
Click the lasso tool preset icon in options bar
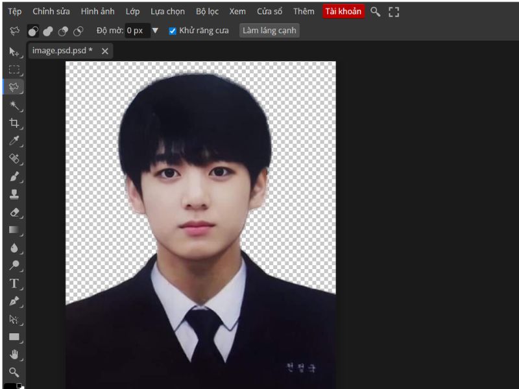pos(14,30)
